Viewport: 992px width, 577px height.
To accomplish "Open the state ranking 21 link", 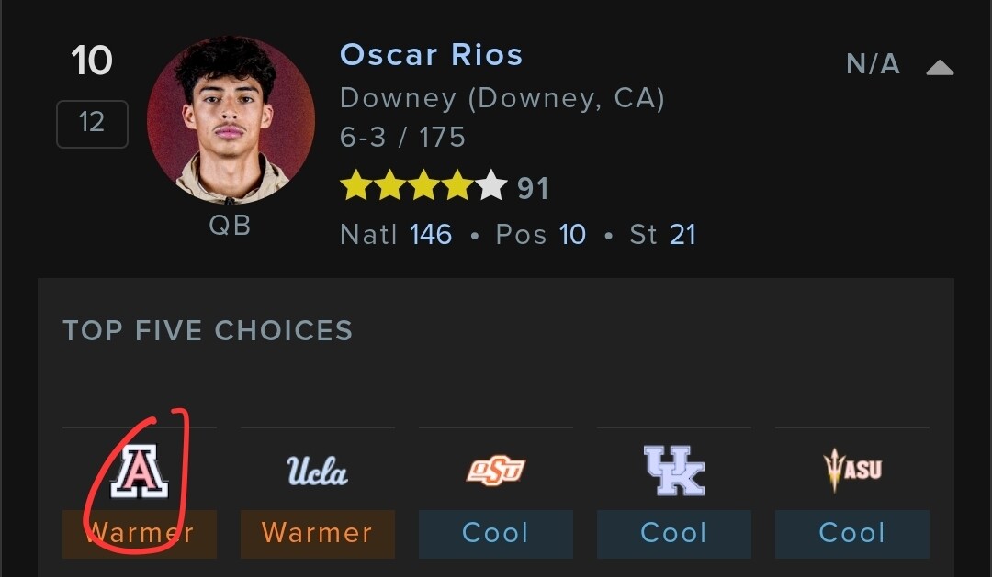I will pos(682,235).
